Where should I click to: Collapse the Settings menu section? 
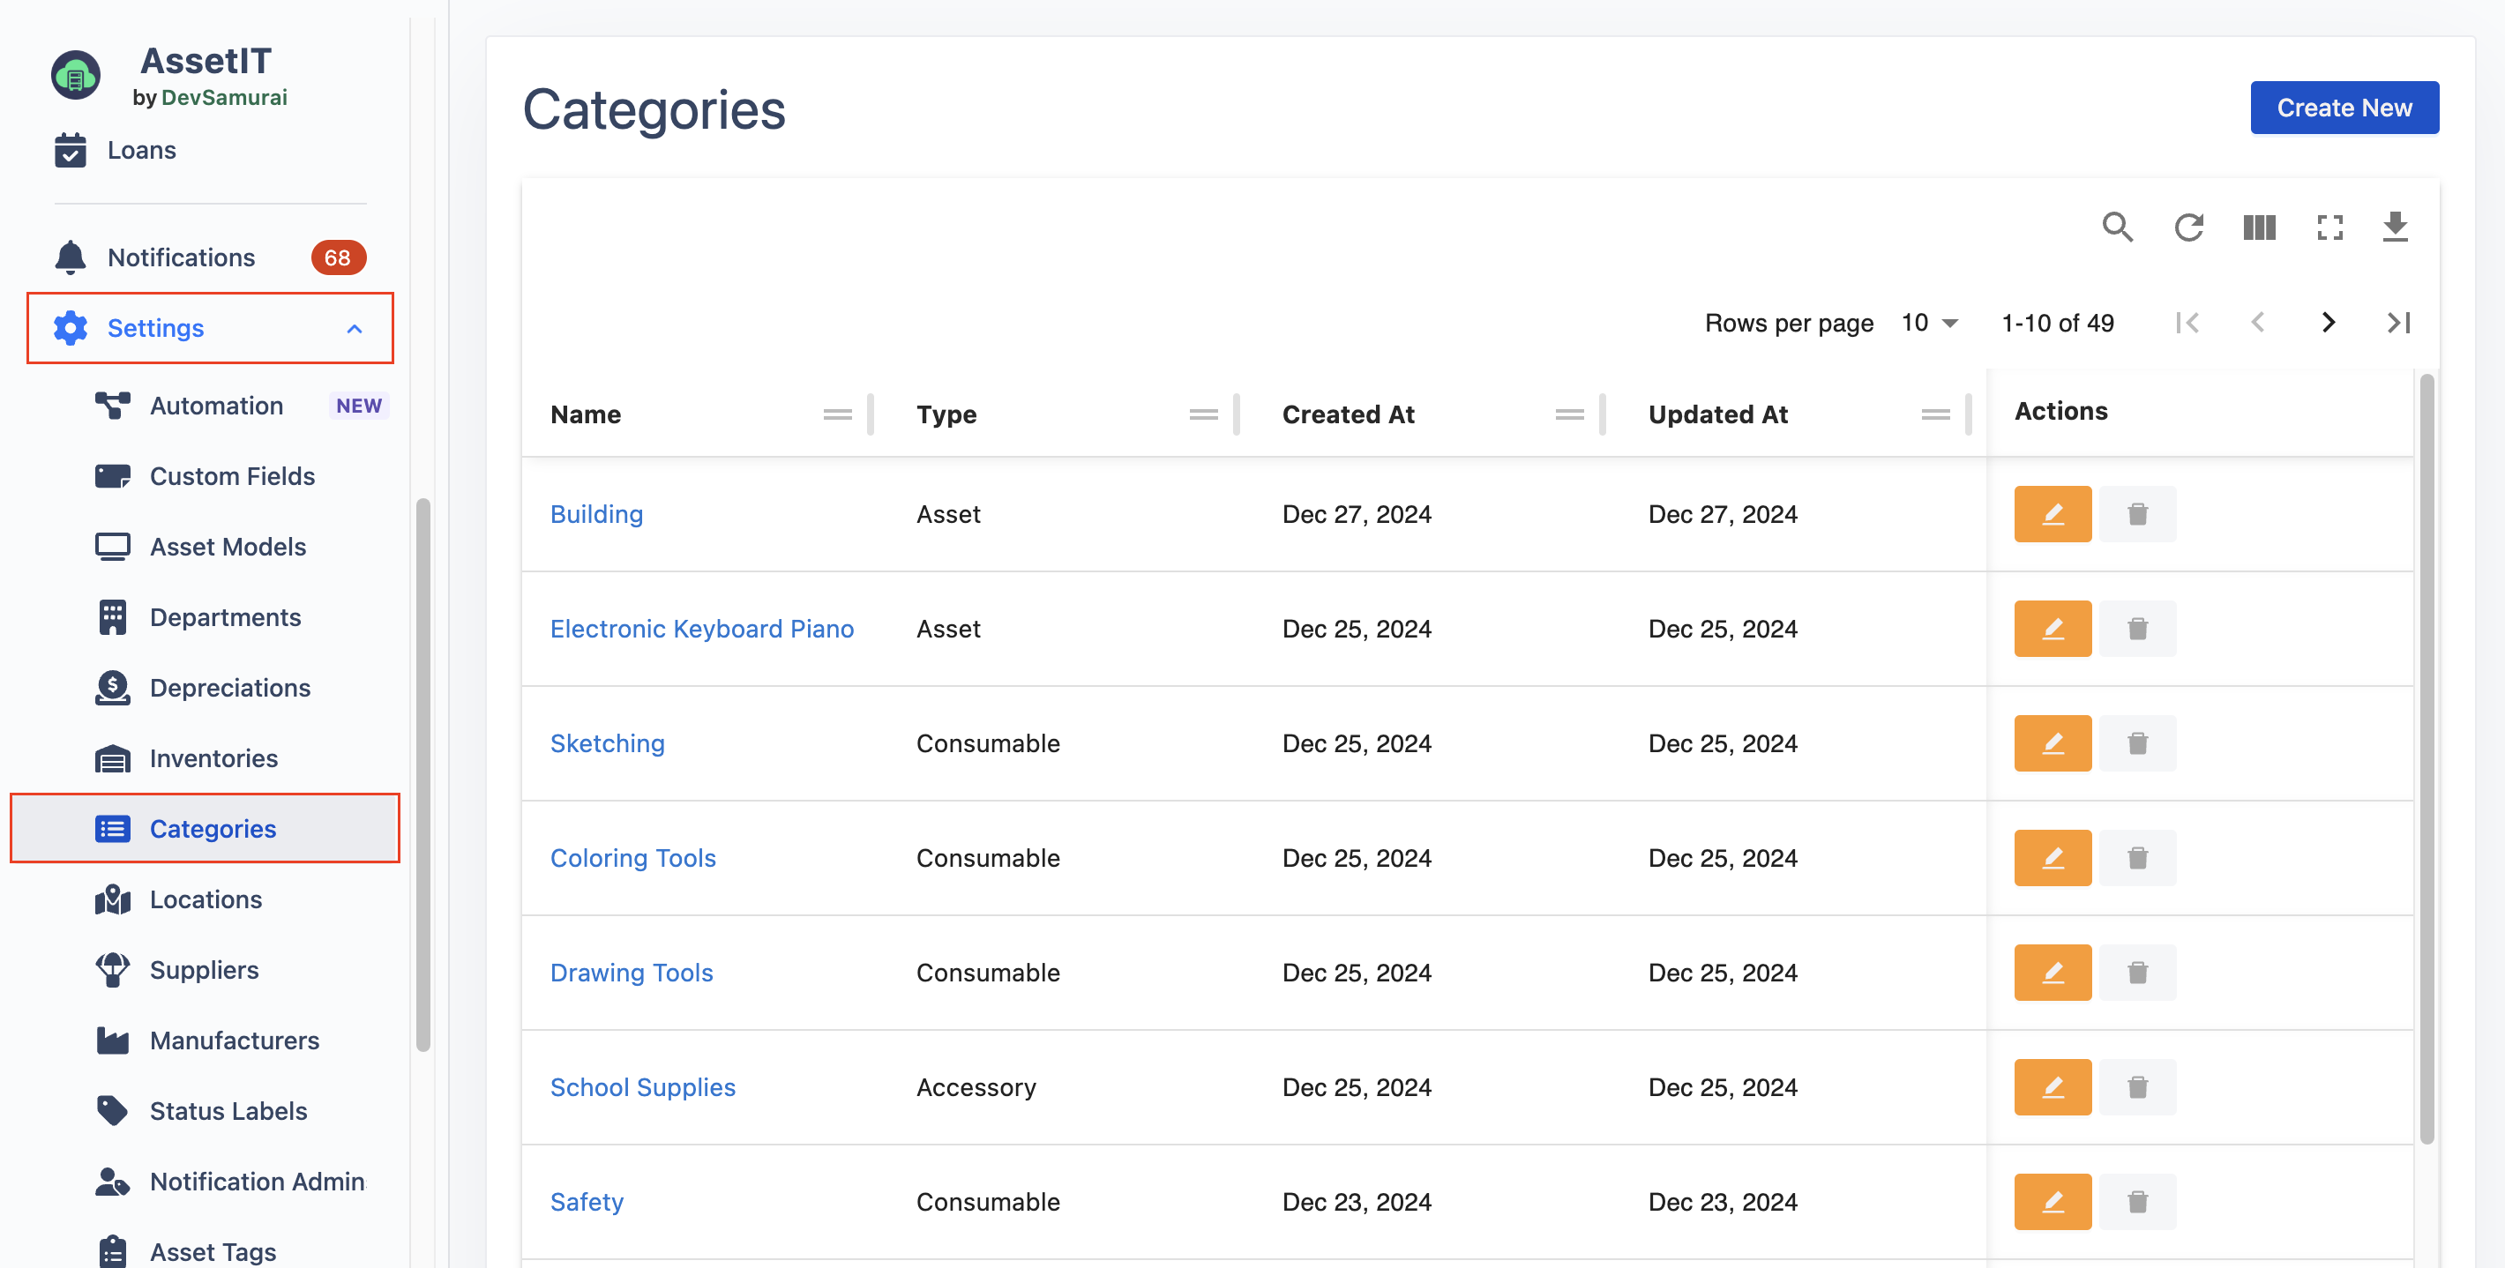coord(354,329)
